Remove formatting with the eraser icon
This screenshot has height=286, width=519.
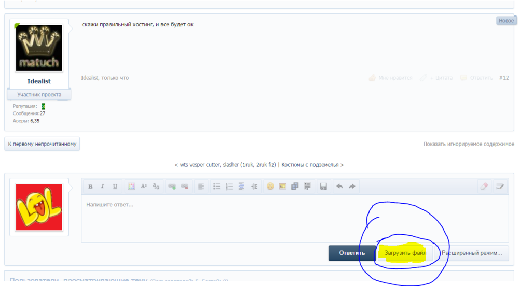click(484, 187)
